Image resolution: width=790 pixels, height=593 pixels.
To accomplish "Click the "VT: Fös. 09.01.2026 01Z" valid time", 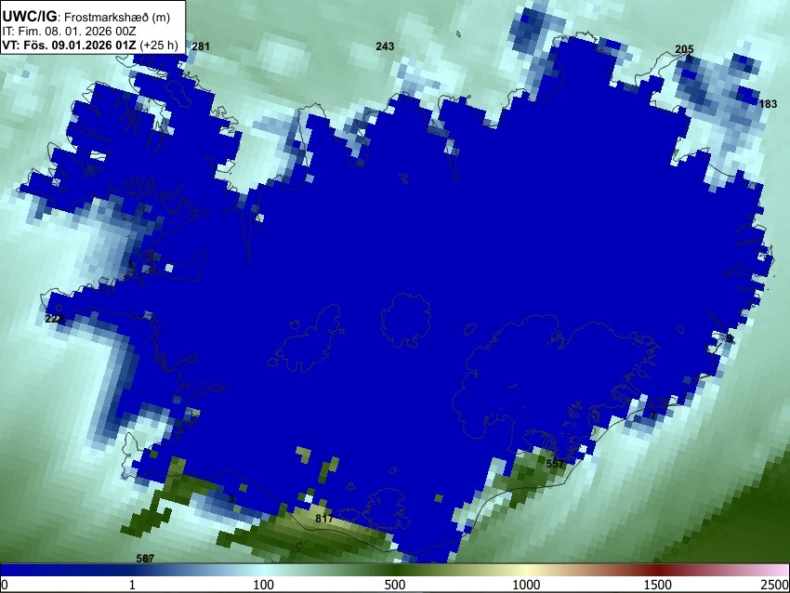I will click(x=69, y=45).
